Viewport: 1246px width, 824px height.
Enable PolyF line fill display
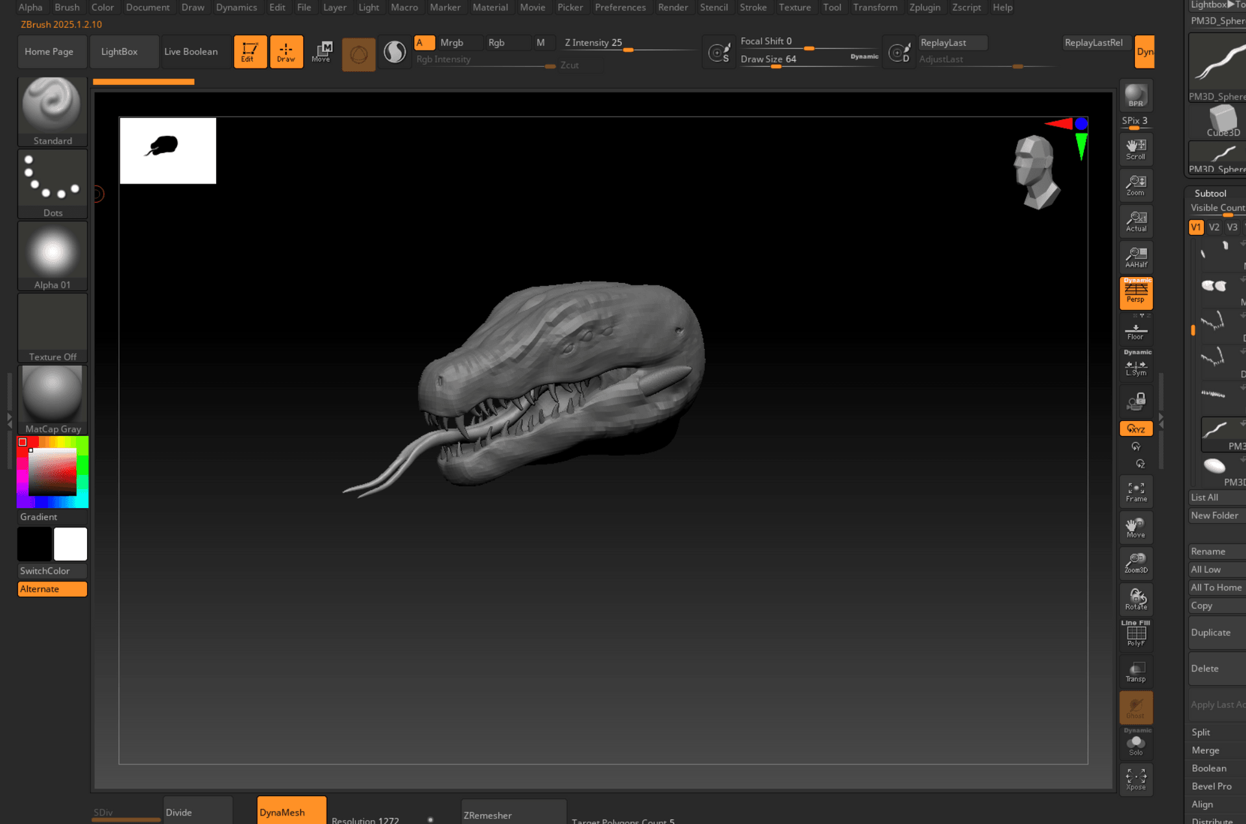click(x=1136, y=634)
